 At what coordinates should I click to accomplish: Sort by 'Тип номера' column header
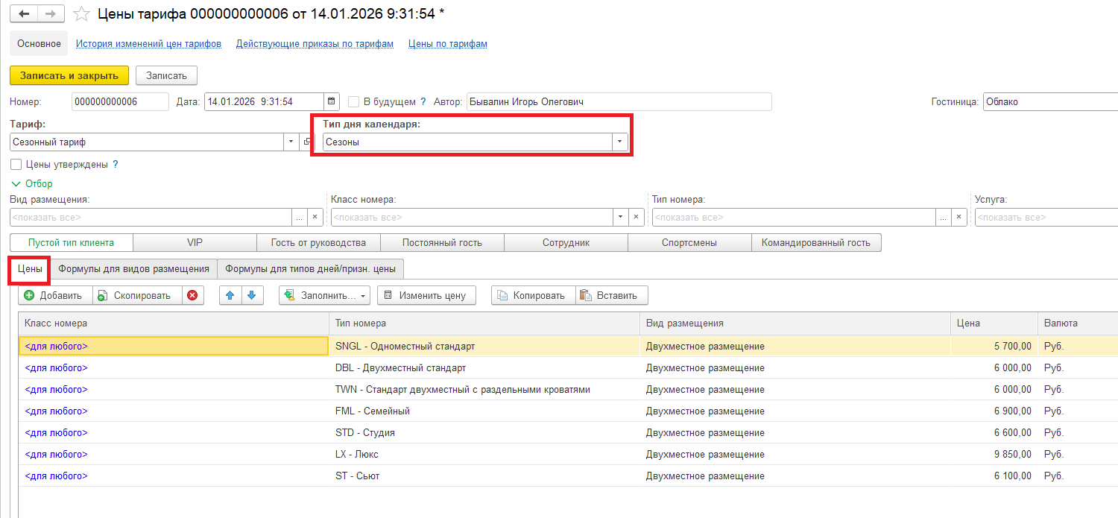click(x=484, y=323)
